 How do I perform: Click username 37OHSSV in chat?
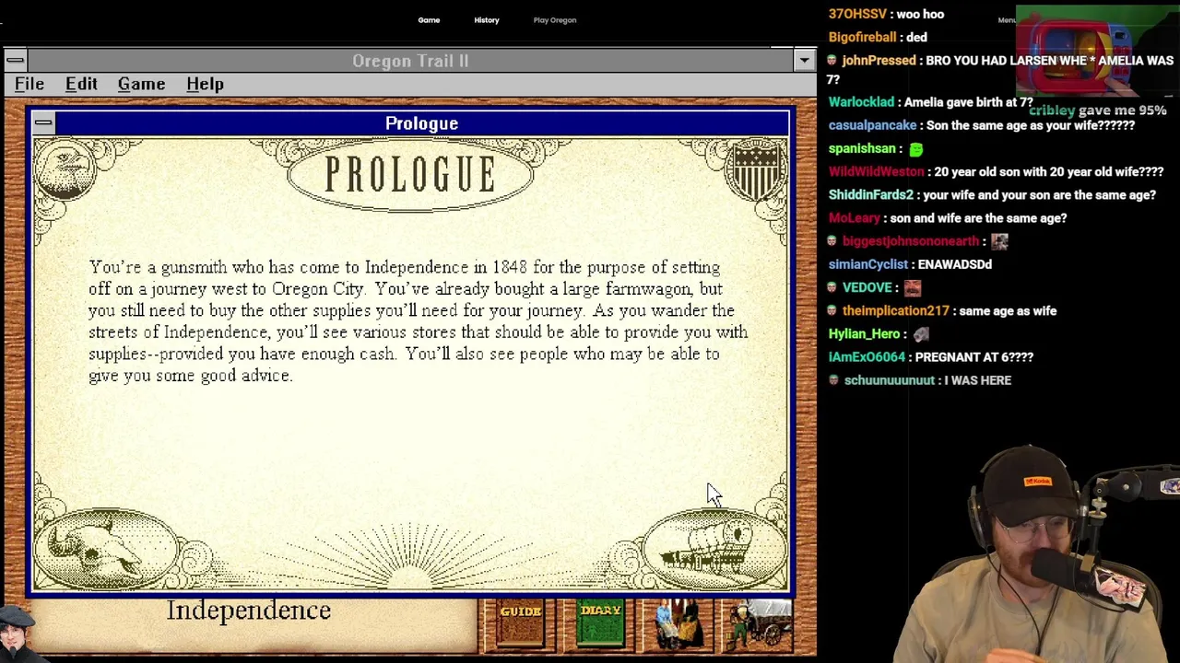tap(857, 14)
